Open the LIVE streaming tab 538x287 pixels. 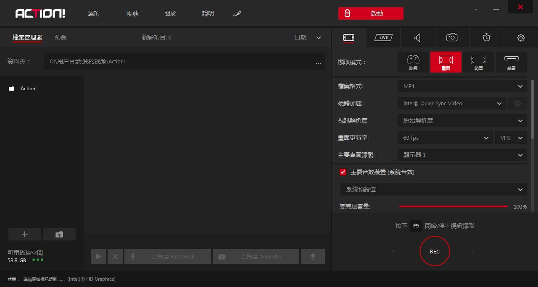click(383, 38)
